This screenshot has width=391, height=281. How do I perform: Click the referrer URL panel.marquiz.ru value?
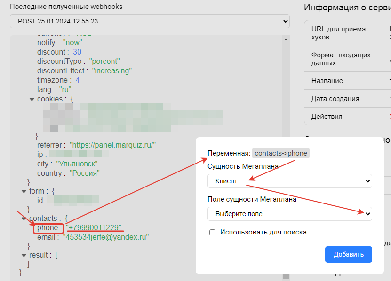112,145
